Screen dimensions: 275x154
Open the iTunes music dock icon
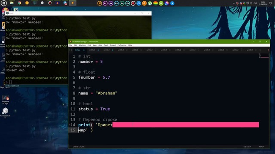(x=167, y=3)
